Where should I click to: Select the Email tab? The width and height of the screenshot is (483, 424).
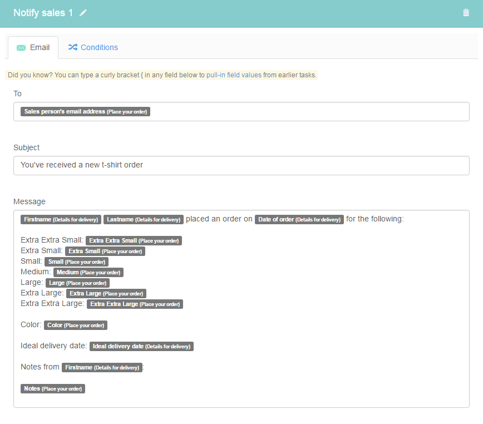coord(33,48)
